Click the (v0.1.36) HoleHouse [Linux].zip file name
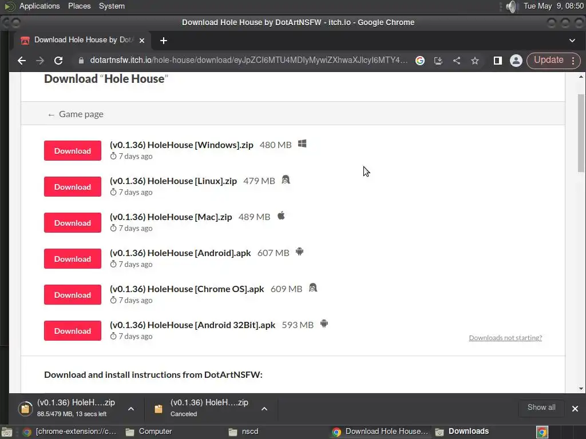 [x=173, y=181]
